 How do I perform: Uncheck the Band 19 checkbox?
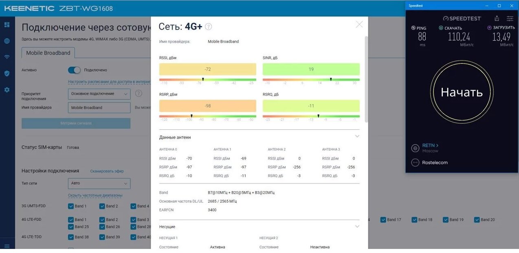click(446, 220)
